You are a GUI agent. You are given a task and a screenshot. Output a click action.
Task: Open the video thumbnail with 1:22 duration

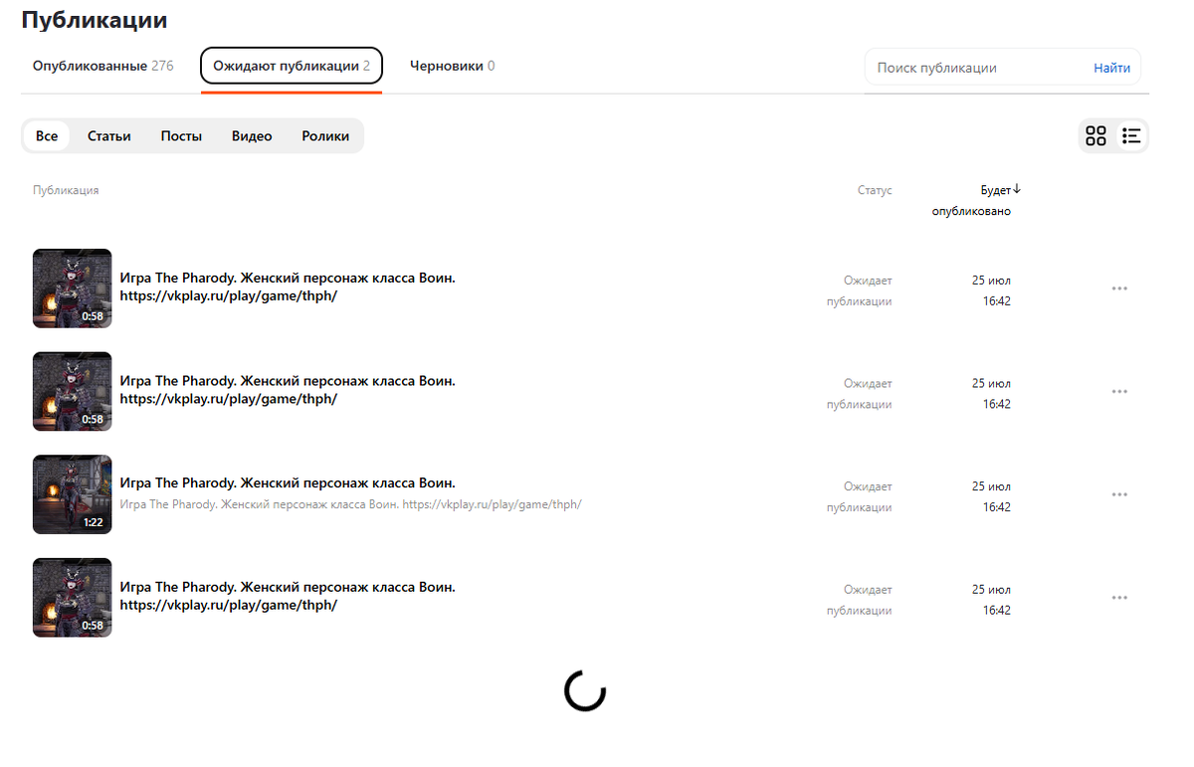pos(73,494)
